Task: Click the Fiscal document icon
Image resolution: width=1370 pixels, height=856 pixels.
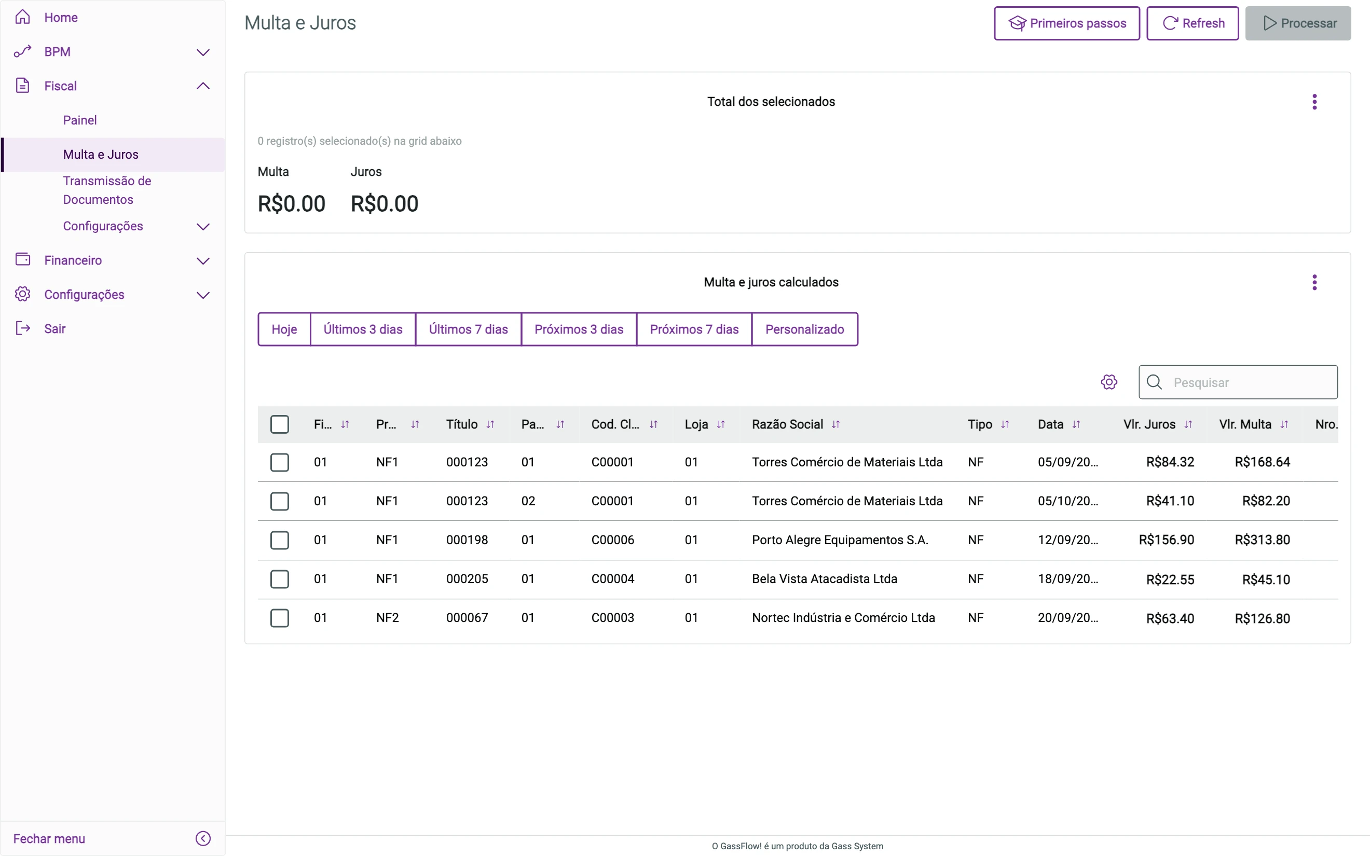Action: pos(23,86)
